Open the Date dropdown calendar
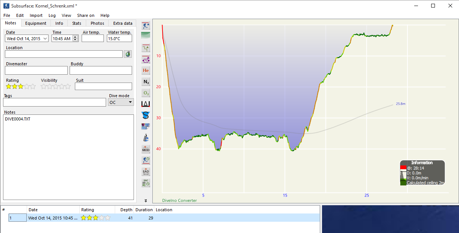 click(x=46, y=39)
